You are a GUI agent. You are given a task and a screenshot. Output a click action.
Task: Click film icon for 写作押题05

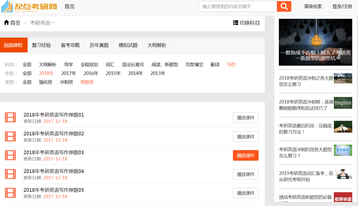tap(10, 193)
